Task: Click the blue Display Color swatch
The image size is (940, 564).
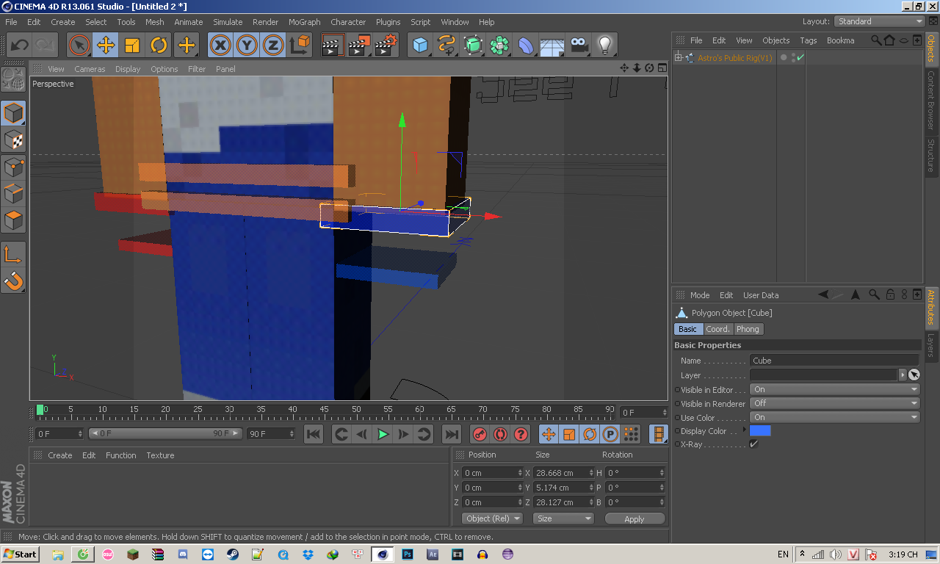Action: click(760, 431)
